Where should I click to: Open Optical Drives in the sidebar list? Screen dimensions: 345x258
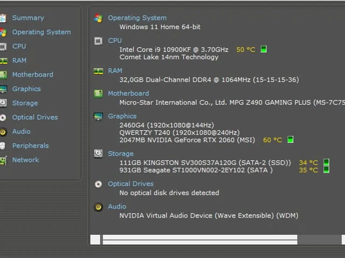coord(35,117)
